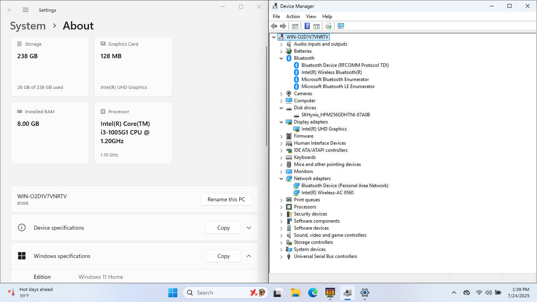The height and width of the screenshot is (302, 537).
Task: Select Bluetooth Device (Personal Area Network)
Action: click(345, 186)
